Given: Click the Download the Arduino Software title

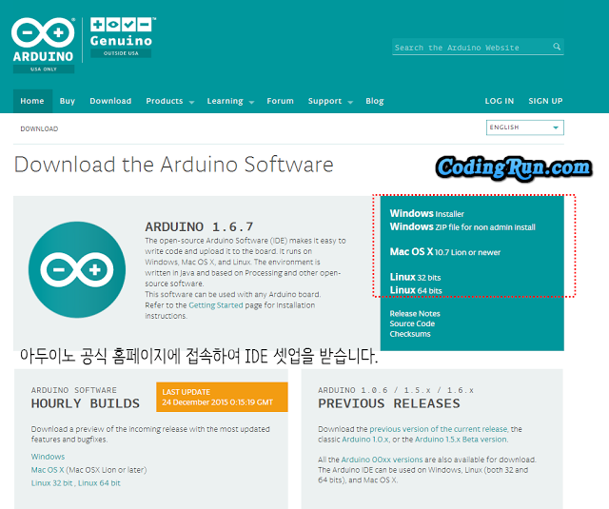Looking at the screenshot, I should tap(173, 165).
